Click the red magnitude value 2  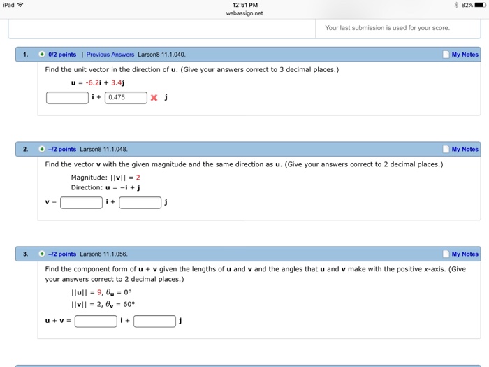(x=138, y=178)
